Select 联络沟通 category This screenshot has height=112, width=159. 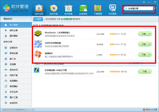pyautogui.click(x=16, y=53)
